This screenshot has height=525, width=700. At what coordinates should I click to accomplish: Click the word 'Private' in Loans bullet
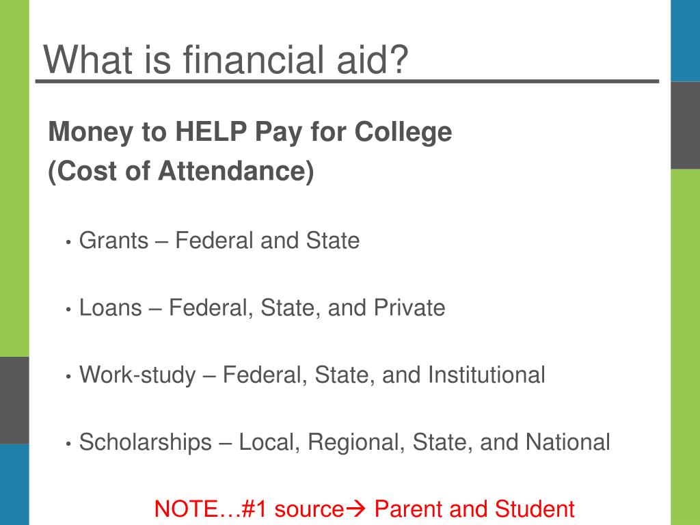[x=409, y=307]
